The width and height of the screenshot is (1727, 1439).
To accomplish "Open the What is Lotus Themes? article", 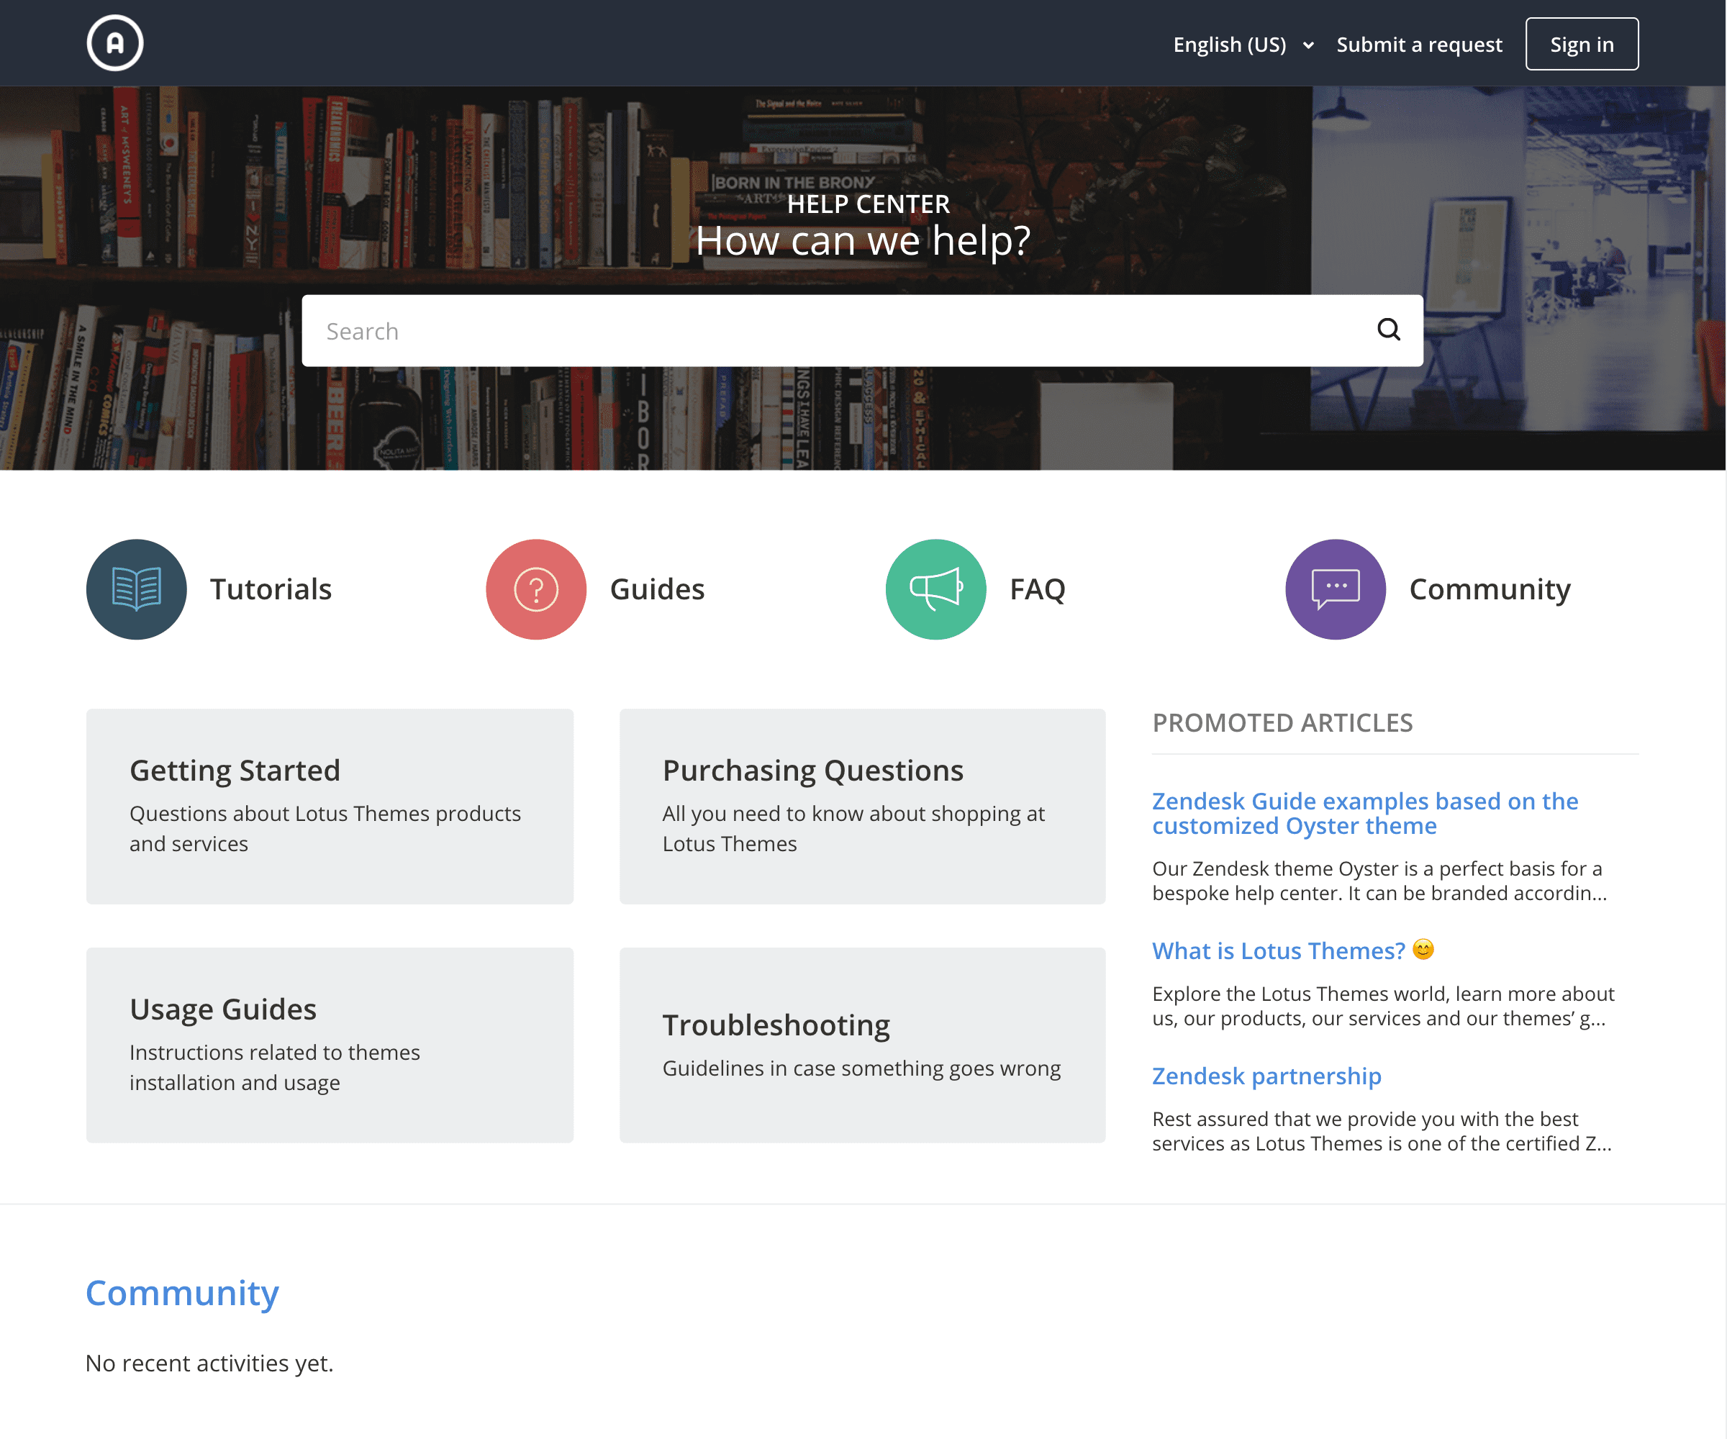I will tap(1278, 950).
